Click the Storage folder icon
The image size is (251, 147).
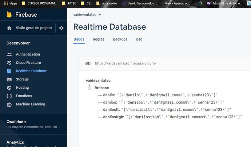[9, 79]
